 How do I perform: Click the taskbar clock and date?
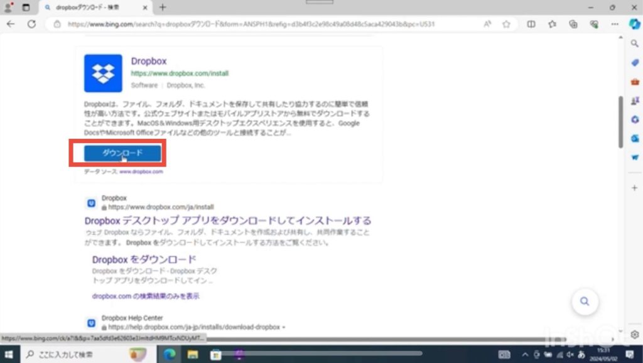[x=603, y=354]
